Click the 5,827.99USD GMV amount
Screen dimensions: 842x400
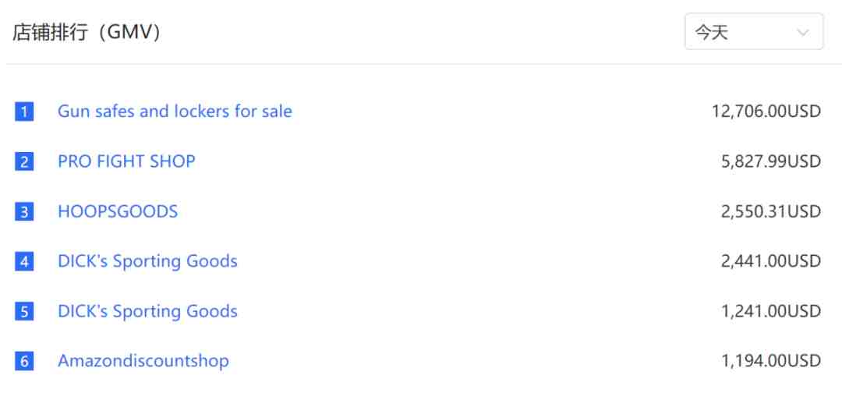(x=771, y=161)
